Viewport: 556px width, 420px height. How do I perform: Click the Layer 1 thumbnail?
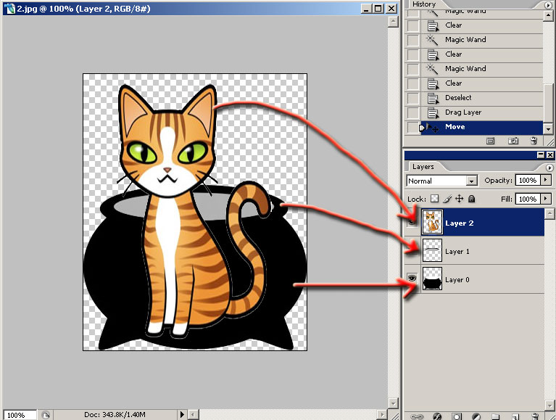[432, 250]
